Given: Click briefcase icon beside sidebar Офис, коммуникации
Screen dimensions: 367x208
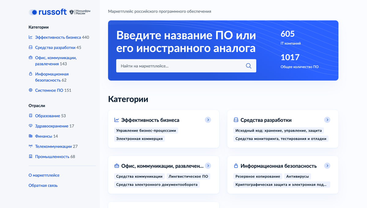Looking at the screenshot, I should tap(31, 58).
